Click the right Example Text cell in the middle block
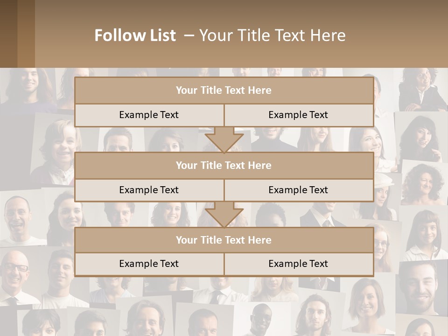Screen dimensions: 448x336 pyautogui.click(x=298, y=190)
